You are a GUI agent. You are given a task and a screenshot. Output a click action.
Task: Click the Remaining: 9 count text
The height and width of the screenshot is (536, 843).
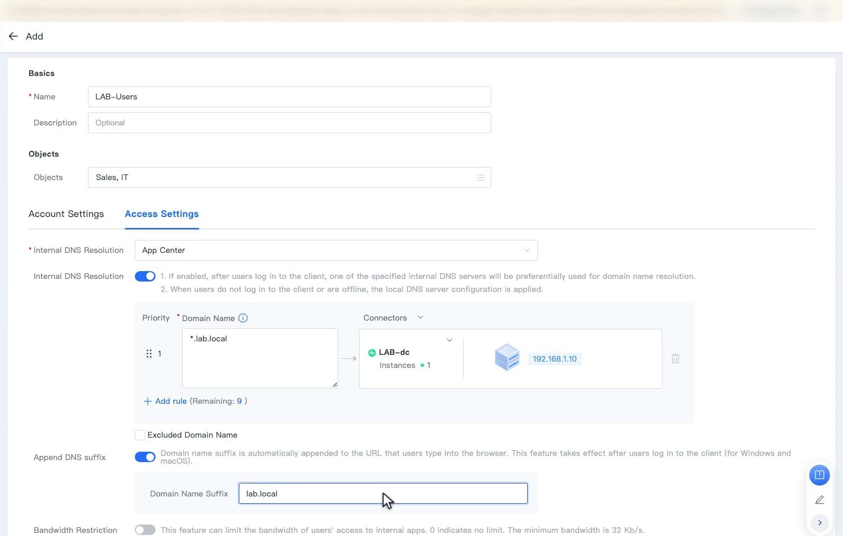coord(218,401)
